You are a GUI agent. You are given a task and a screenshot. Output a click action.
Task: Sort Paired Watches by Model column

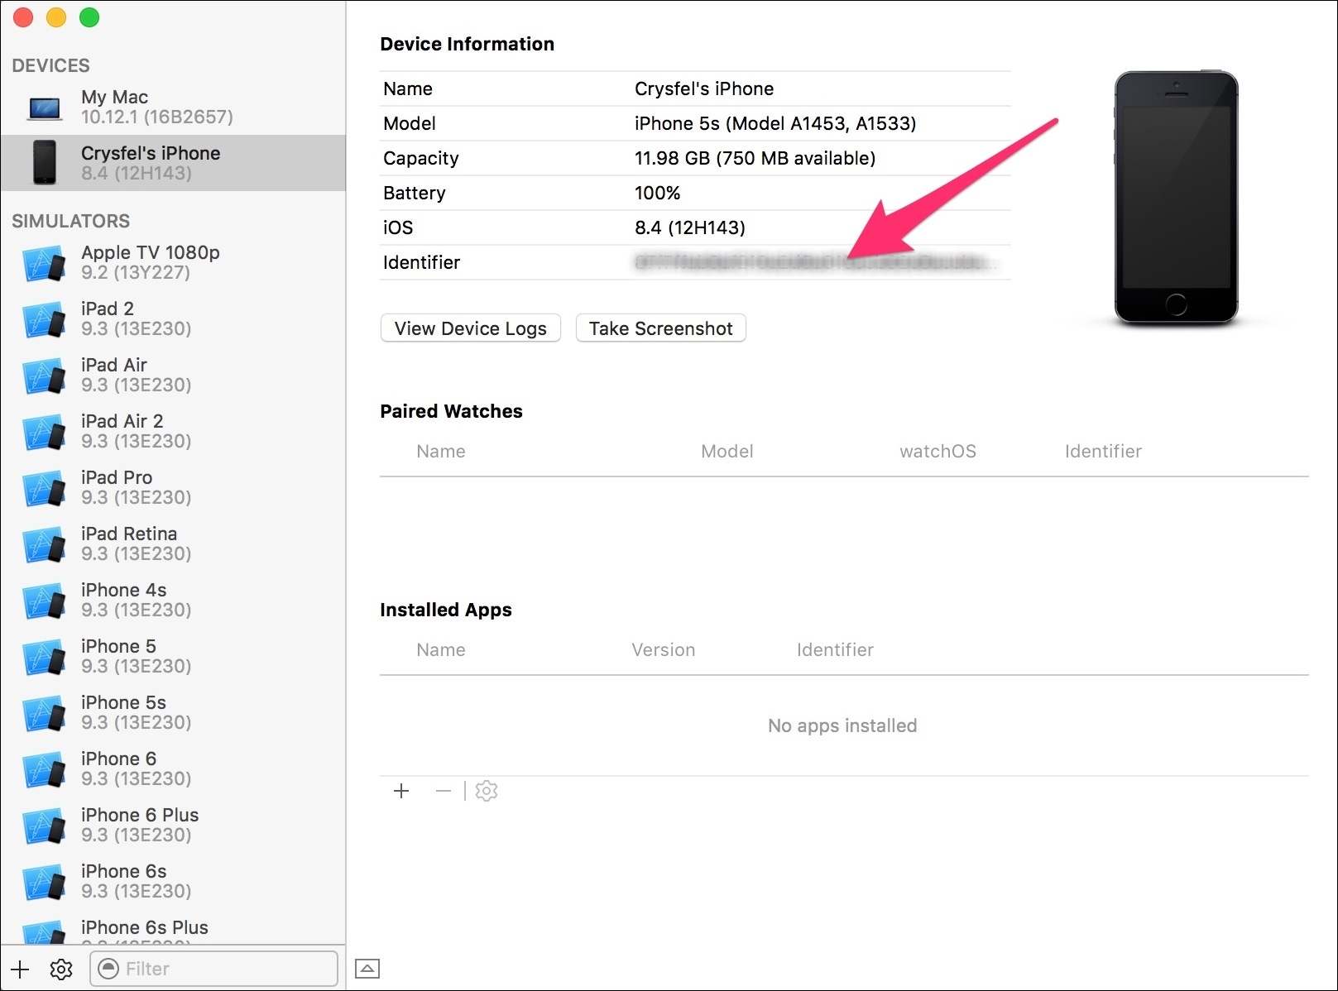click(727, 451)
